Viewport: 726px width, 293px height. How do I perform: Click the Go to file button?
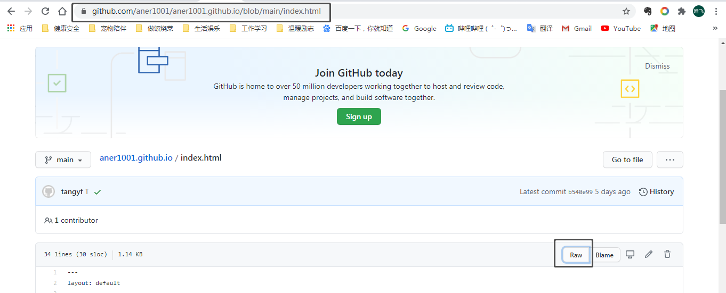click(627, 160)
